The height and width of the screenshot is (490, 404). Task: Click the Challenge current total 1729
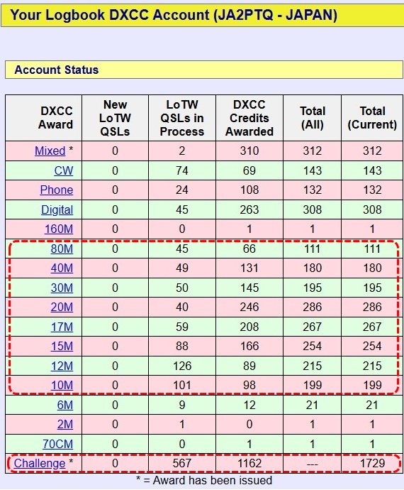coord(372,464)
